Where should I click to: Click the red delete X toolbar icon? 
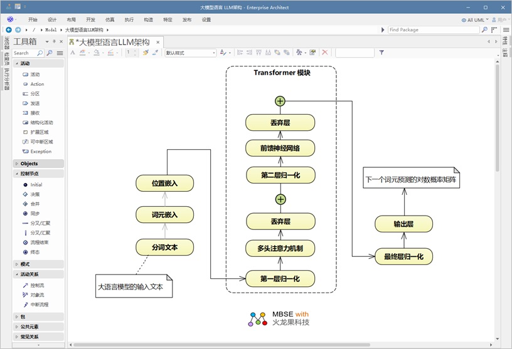coord(325,53)
